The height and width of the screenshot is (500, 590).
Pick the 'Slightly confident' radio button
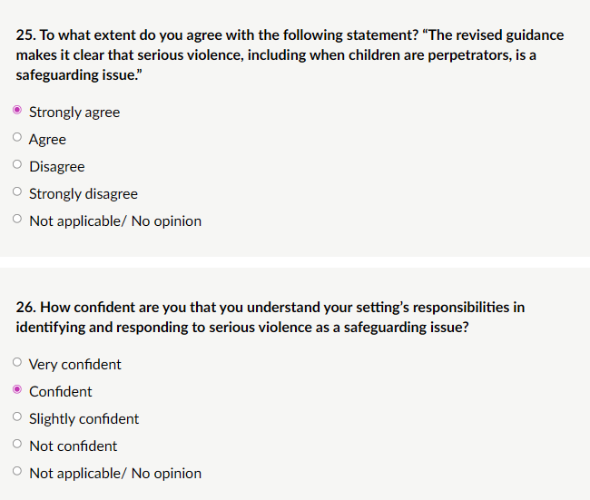point(17,418)
